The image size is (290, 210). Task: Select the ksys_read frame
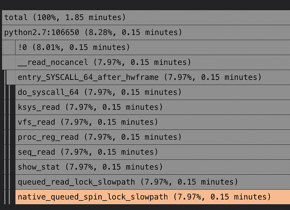pyautogui.click(x=151, y=107)
